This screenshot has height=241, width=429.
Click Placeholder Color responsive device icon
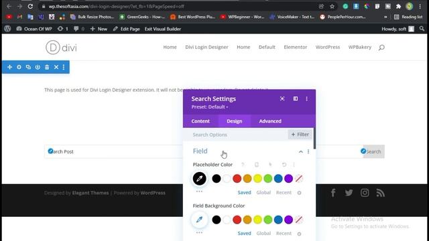(x=256, y=165)
